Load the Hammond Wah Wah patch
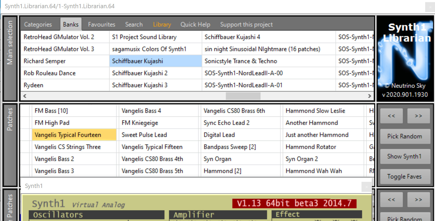 (x=323, y=171)
